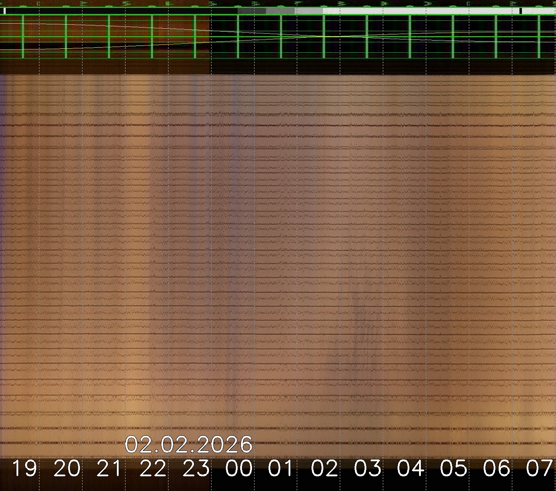Click the 02.02.2026 date text

(x=189, y=444)
